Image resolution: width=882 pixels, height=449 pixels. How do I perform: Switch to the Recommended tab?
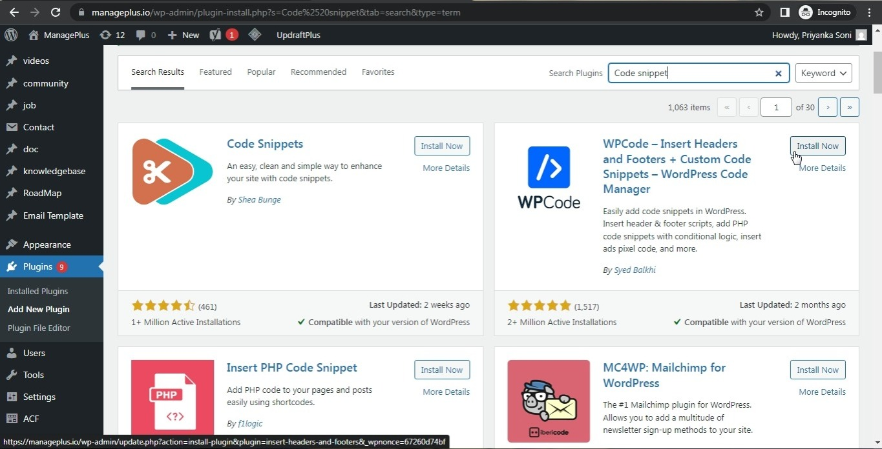[319, 72]
